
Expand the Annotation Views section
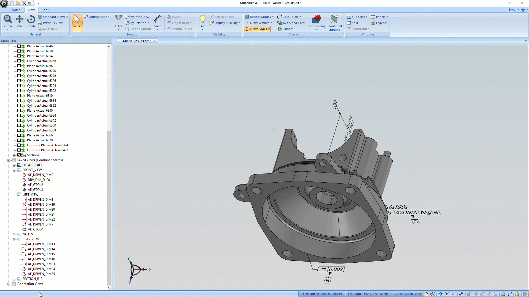tap(8, 284)
